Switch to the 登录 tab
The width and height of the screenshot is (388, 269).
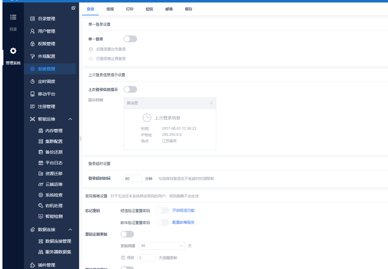click(x=90, y=9)
